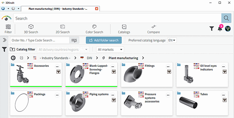Viewport: 234px width, 118px height.
Task: Open the funnel filter icon beside notifications
Action: [x=212, y=28]
